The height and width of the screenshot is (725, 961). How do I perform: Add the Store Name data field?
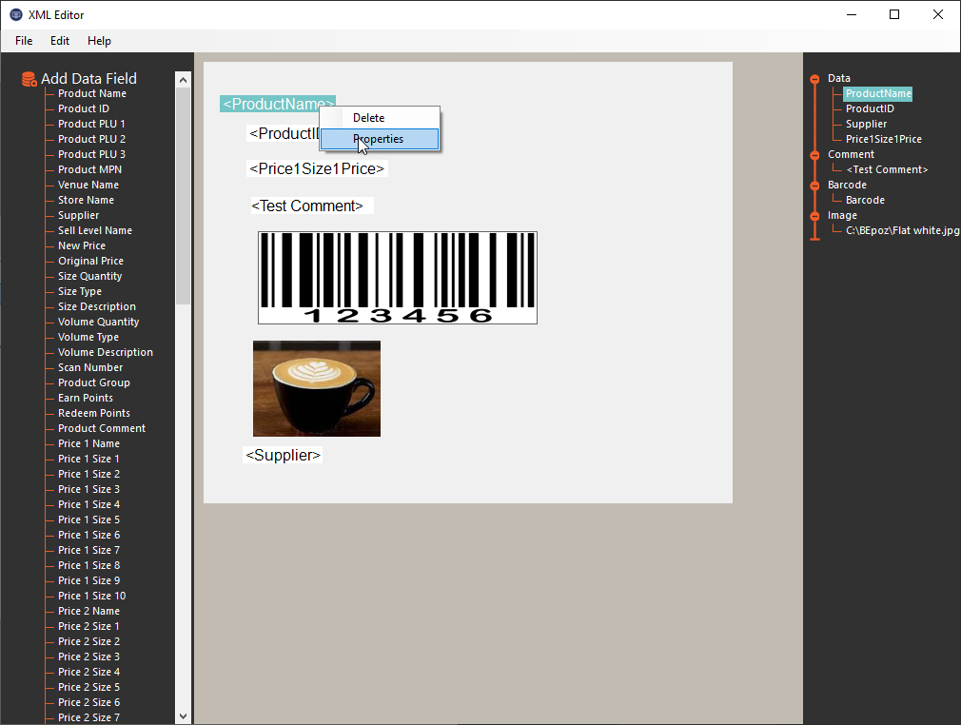pyautogui.click(x=86, y=201)
